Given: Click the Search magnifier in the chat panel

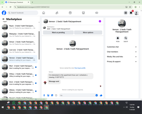Looking at the screenshot, I should pos(126,38).
